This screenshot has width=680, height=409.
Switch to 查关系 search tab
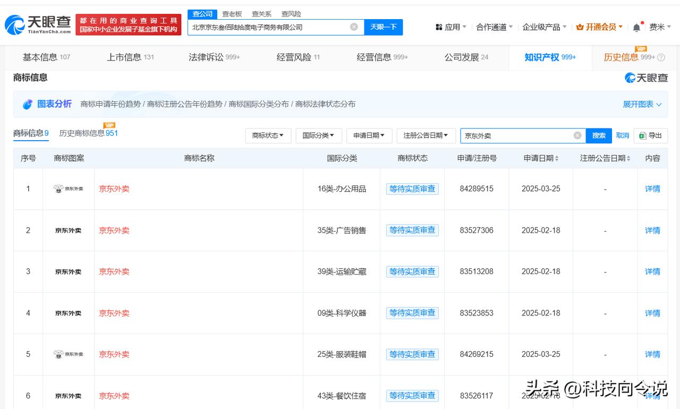pyautogui.click(x=261, y=14)
